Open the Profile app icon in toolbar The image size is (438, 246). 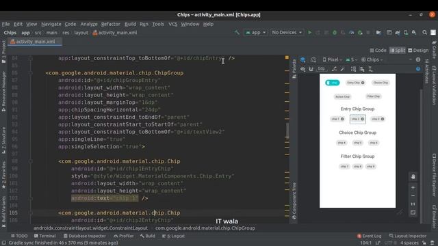click(351, 33)
